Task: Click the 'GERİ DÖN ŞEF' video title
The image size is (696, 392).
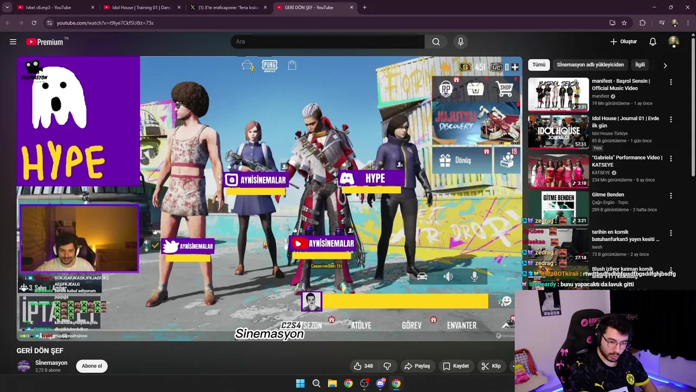Action: (40, 351)
